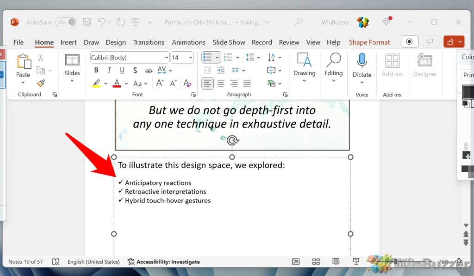Center-align the paragraph text
The image size is (474, 276).
(221, 84)
